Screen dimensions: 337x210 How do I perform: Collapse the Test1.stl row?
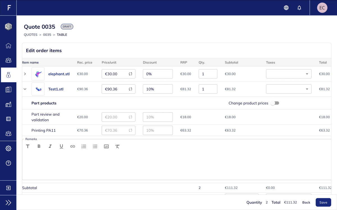point(25,89)
